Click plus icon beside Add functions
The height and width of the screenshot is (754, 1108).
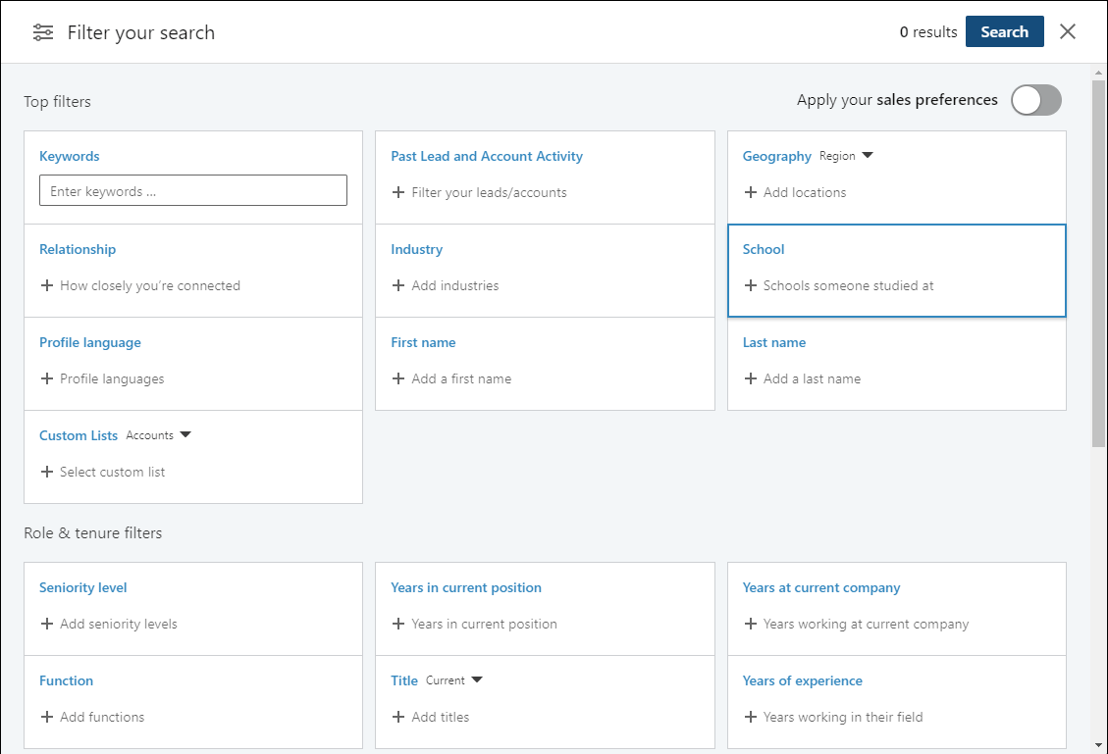click(47, 717)
